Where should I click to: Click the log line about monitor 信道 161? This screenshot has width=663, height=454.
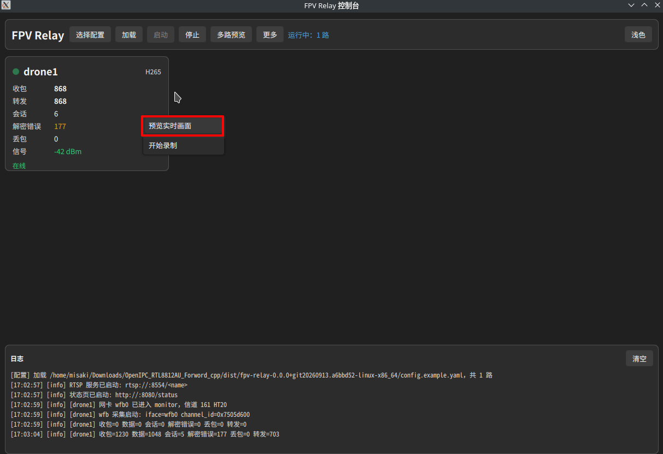pyautogui.click(x=119, y=405)
